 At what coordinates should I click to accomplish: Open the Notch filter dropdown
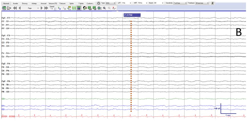tap(158, 3)
